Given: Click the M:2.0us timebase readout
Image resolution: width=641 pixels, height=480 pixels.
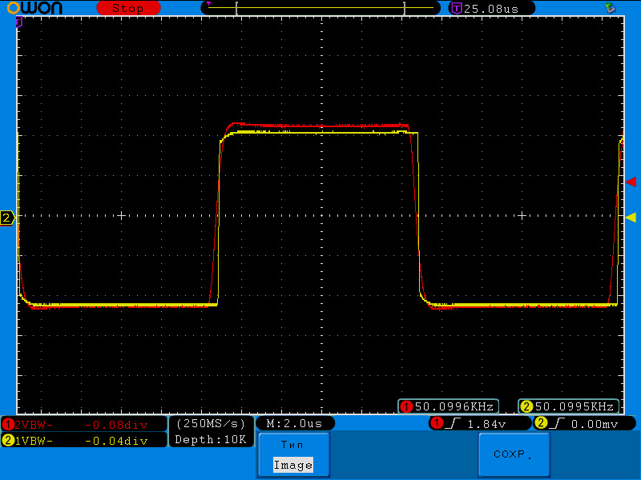Looking at the screenshot, I should pyautogui.click(x=294, y=424).
